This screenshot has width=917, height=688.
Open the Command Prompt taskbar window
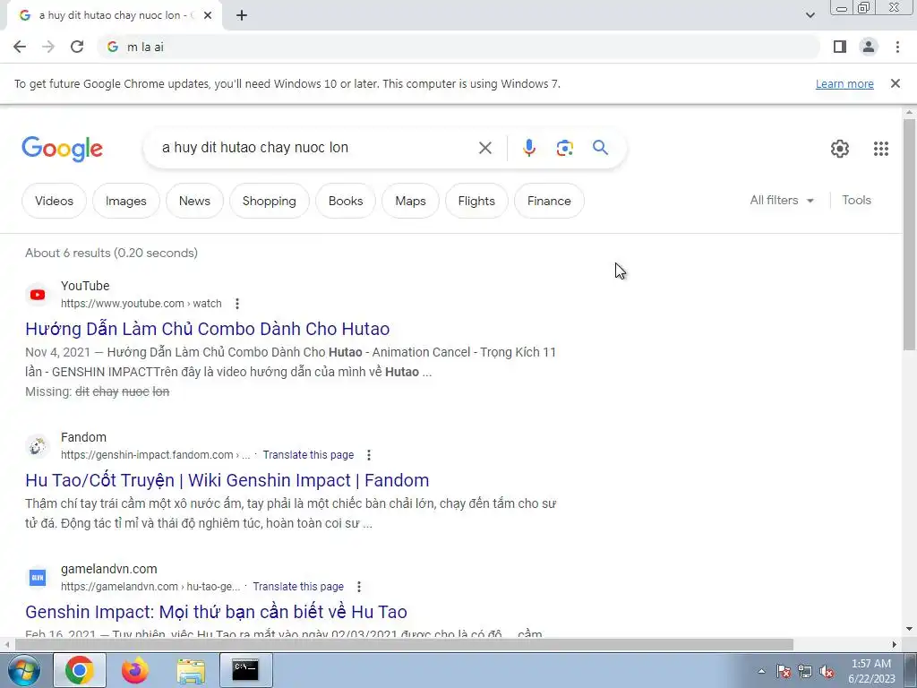coord(245,670)
